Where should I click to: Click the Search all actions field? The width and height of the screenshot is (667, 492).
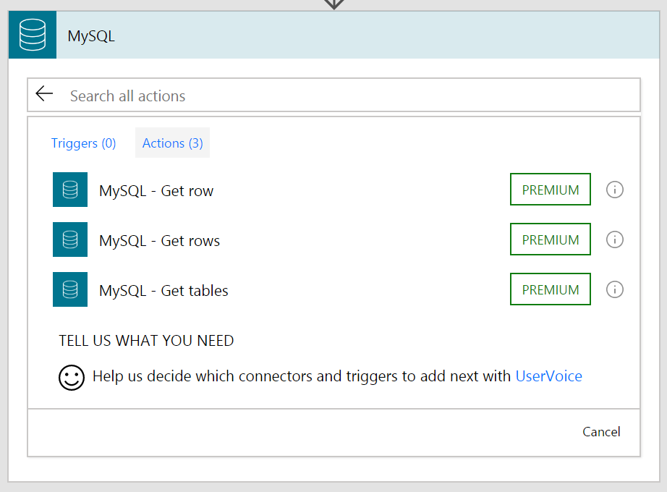coord(217,95)
